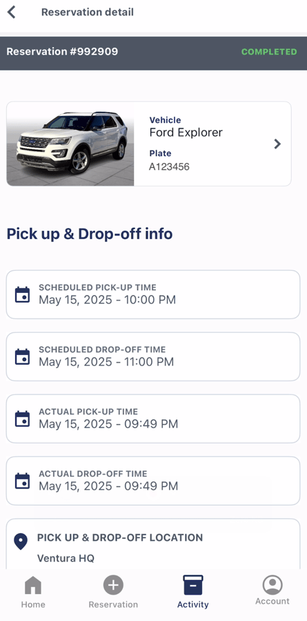Image resolution: width=307 pixels, height=621 pixels.
Task: Open the Account profile icon
Action: [x=273, y=584]
